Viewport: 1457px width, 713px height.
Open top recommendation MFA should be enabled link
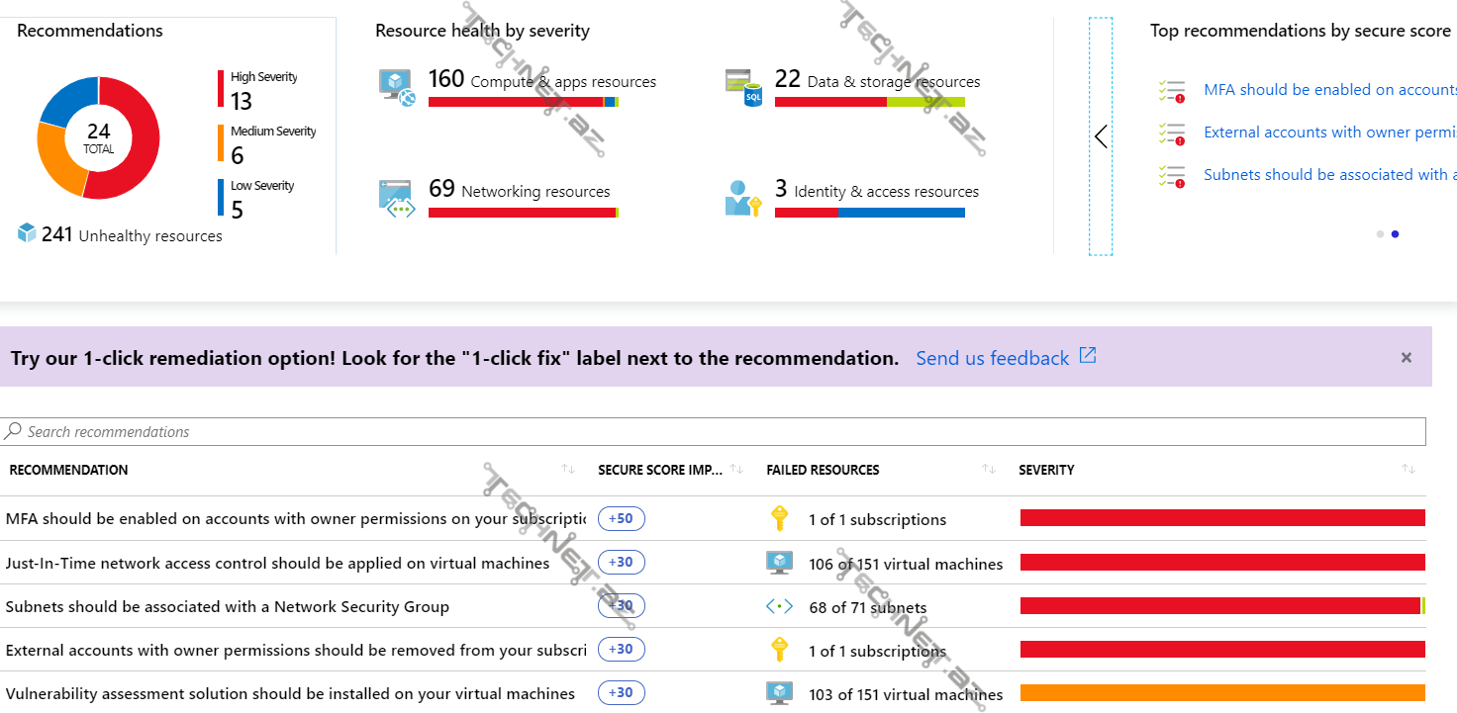(1328, 90)
